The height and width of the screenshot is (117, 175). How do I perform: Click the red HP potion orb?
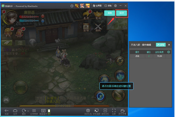click(43, 16)
